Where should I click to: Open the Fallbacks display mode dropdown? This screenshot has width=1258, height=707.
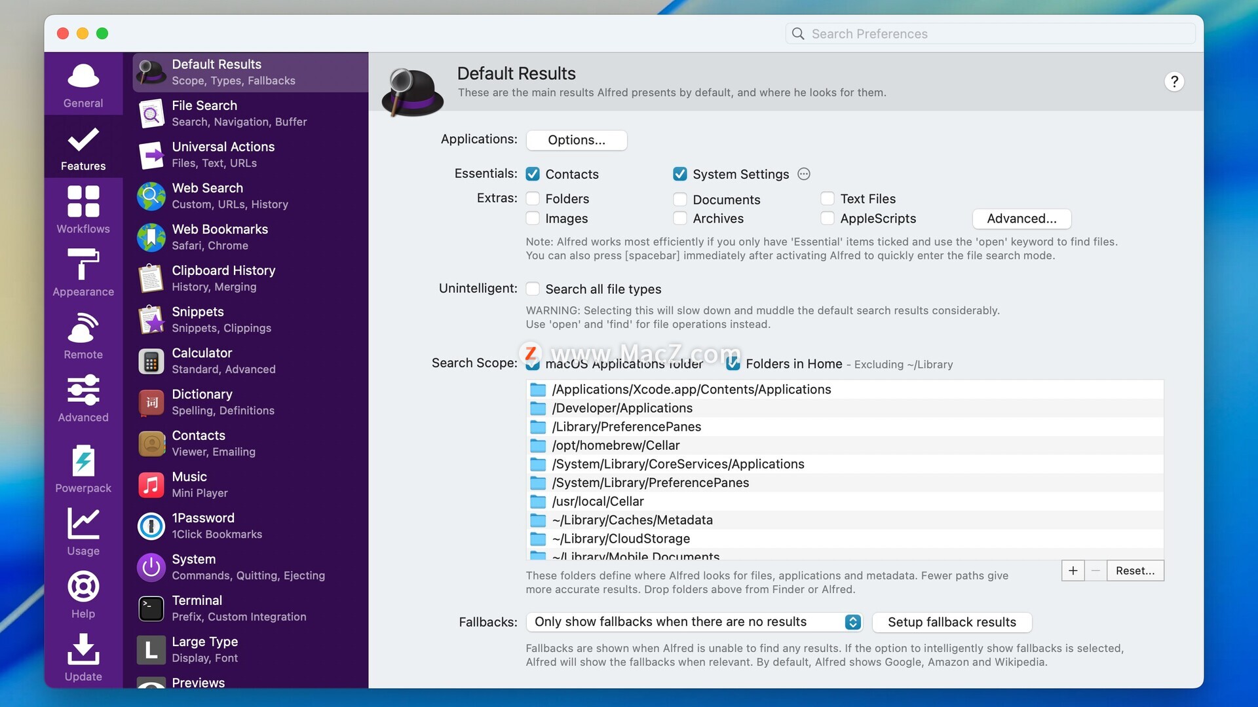click(x=694, y=622)
